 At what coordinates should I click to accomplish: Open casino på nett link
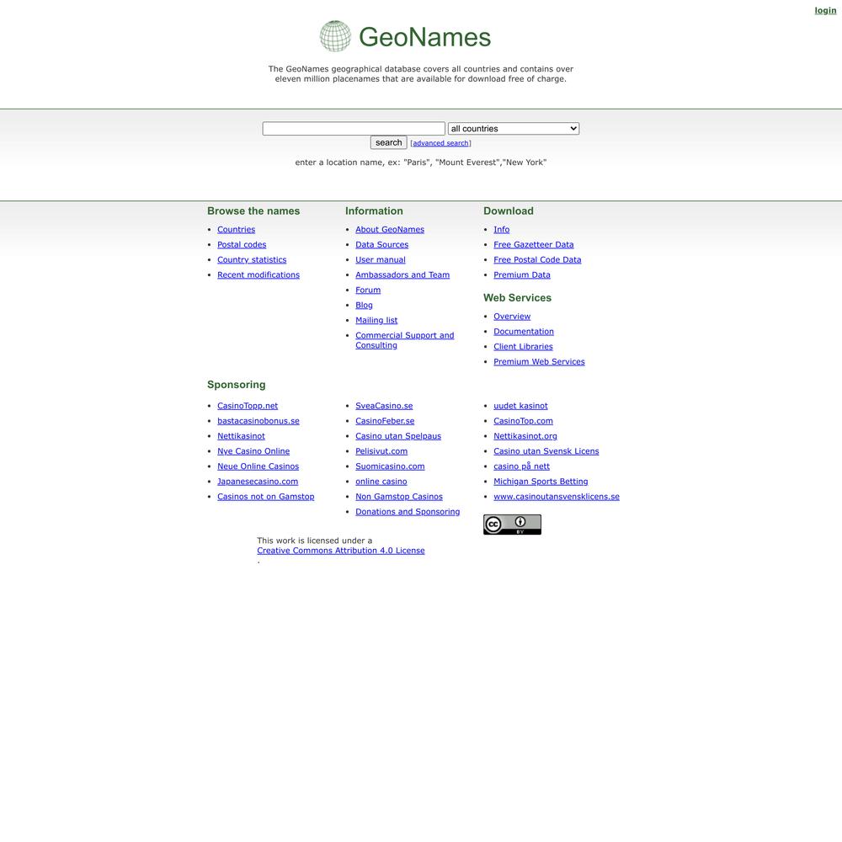(521, 466)
